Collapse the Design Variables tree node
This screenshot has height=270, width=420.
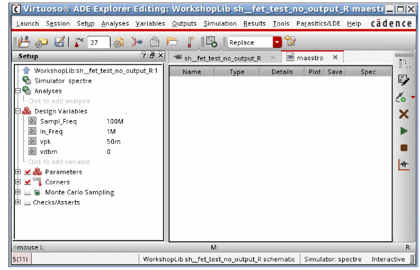pyautogui.click(x=18, y=111)
